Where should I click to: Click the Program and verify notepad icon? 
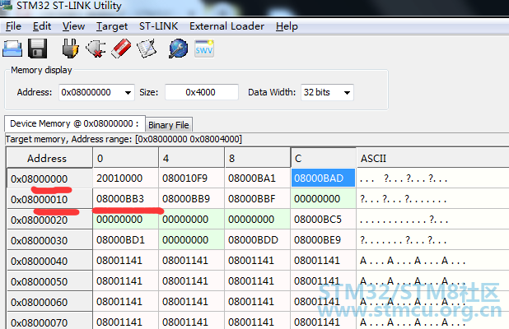click(x=147, y=49)
